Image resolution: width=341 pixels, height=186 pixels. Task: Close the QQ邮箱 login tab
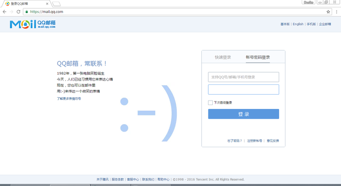click(47, 4)
